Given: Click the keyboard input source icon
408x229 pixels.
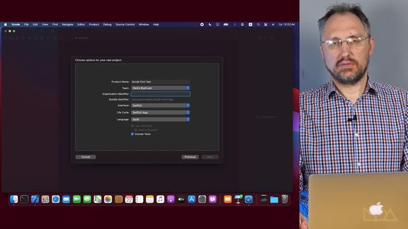Looking at the screenshot, I should (x=251, y=24).
